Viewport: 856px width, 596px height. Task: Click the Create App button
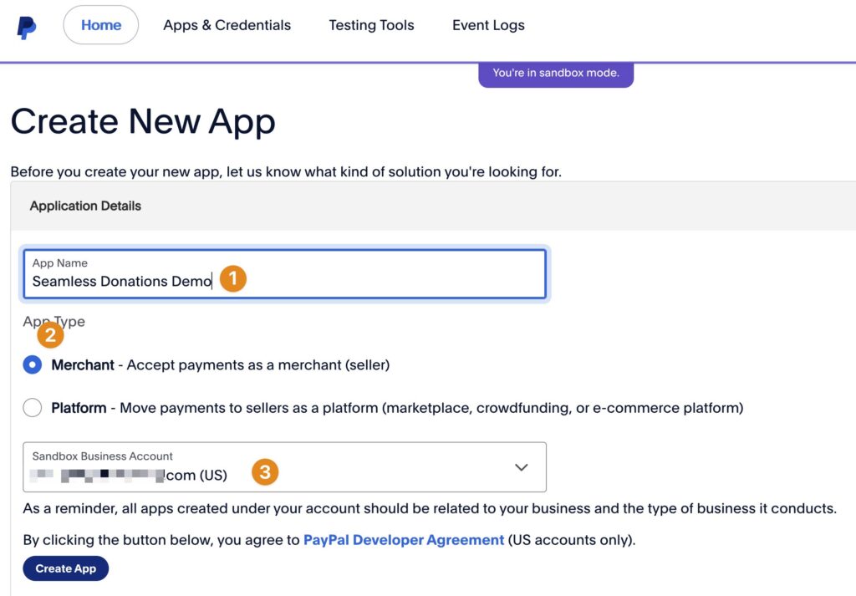65,568
